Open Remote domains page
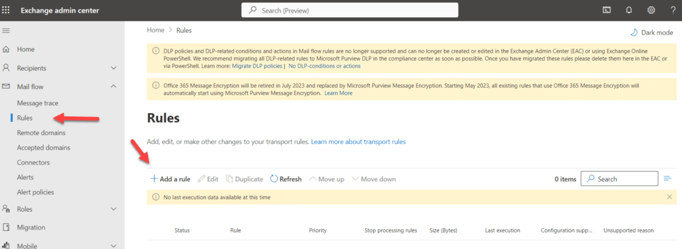This screenshot has width=682, height=249. [41, 132]
